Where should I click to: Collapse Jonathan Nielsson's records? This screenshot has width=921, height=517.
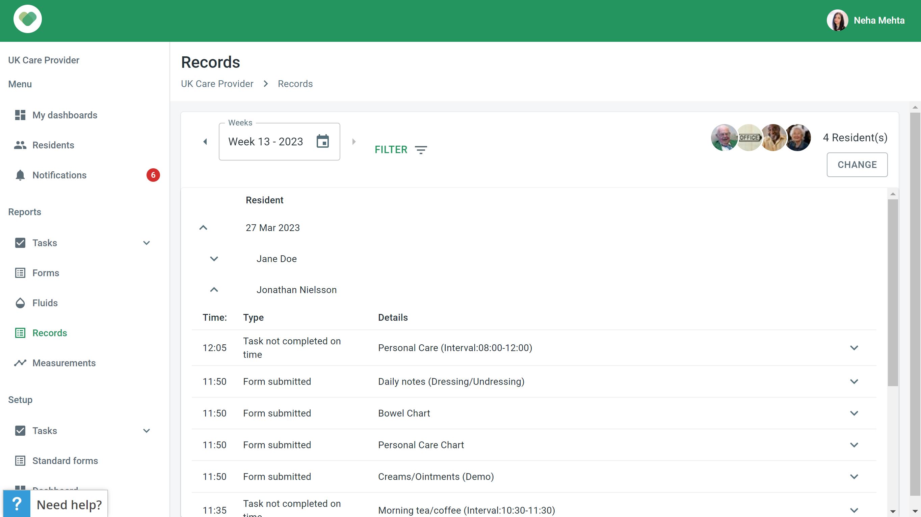tap(214, 290)
